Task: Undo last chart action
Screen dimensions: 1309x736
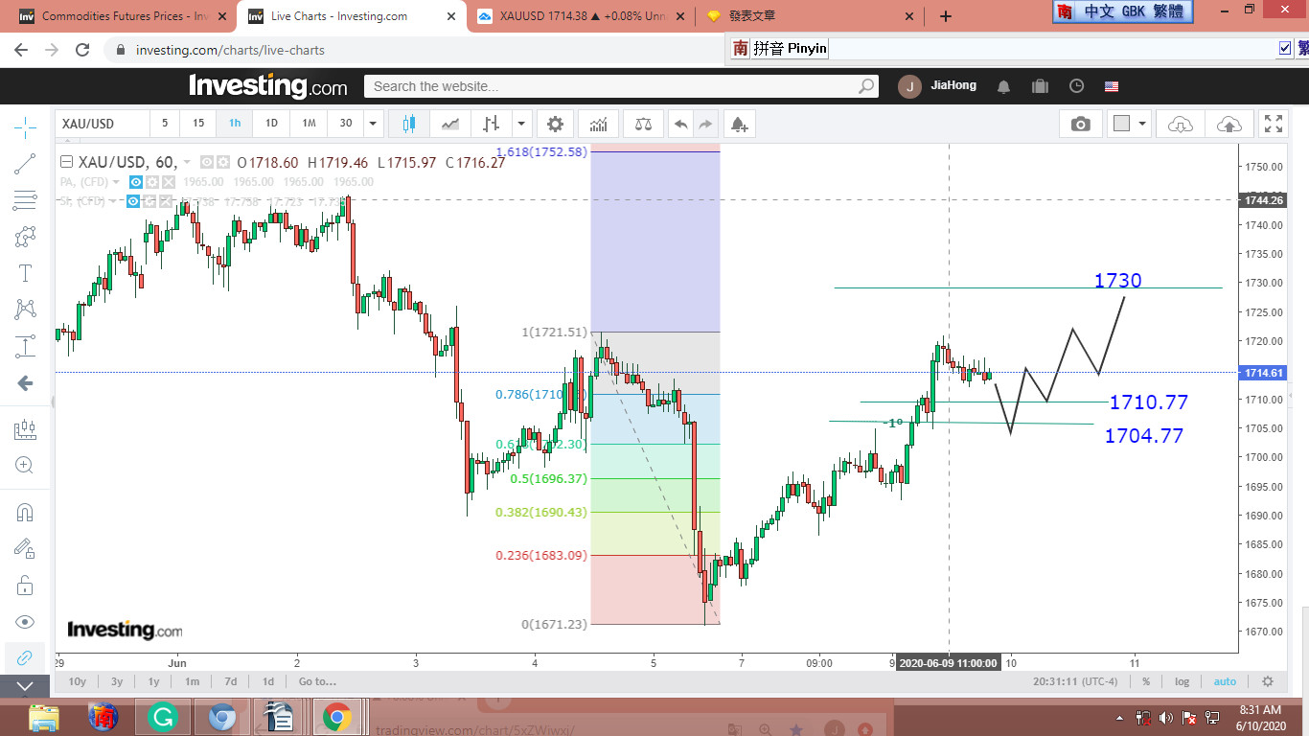Action: click(x=680, y=124)
